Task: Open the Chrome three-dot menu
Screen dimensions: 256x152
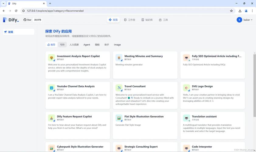Action: tap(252, 11)
